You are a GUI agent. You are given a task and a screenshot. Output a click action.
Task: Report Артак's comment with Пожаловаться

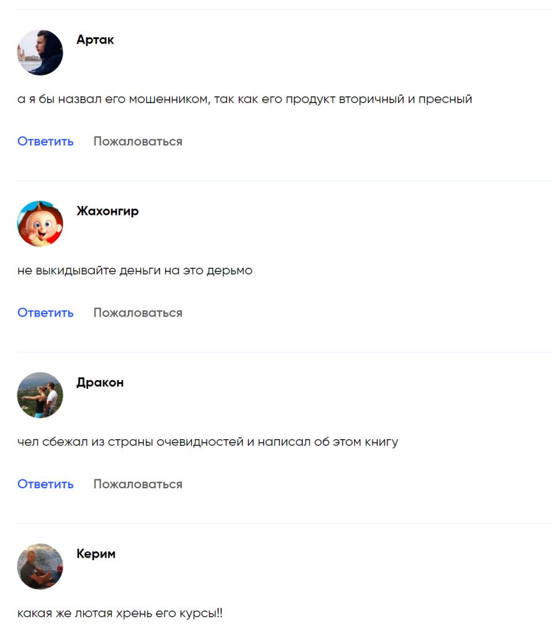point(138,141)
